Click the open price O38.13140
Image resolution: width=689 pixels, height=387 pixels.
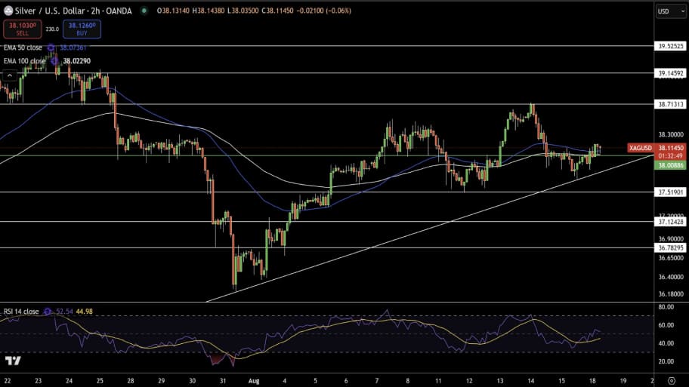tap(173, 11)
